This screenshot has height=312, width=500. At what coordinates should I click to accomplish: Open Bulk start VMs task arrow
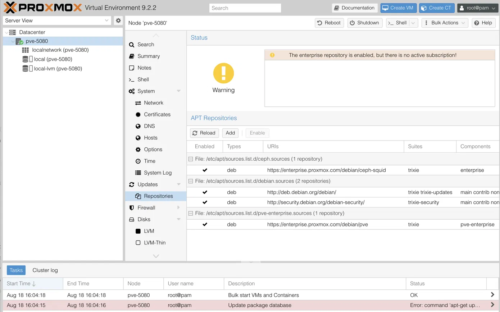click(x=492, y=295)
